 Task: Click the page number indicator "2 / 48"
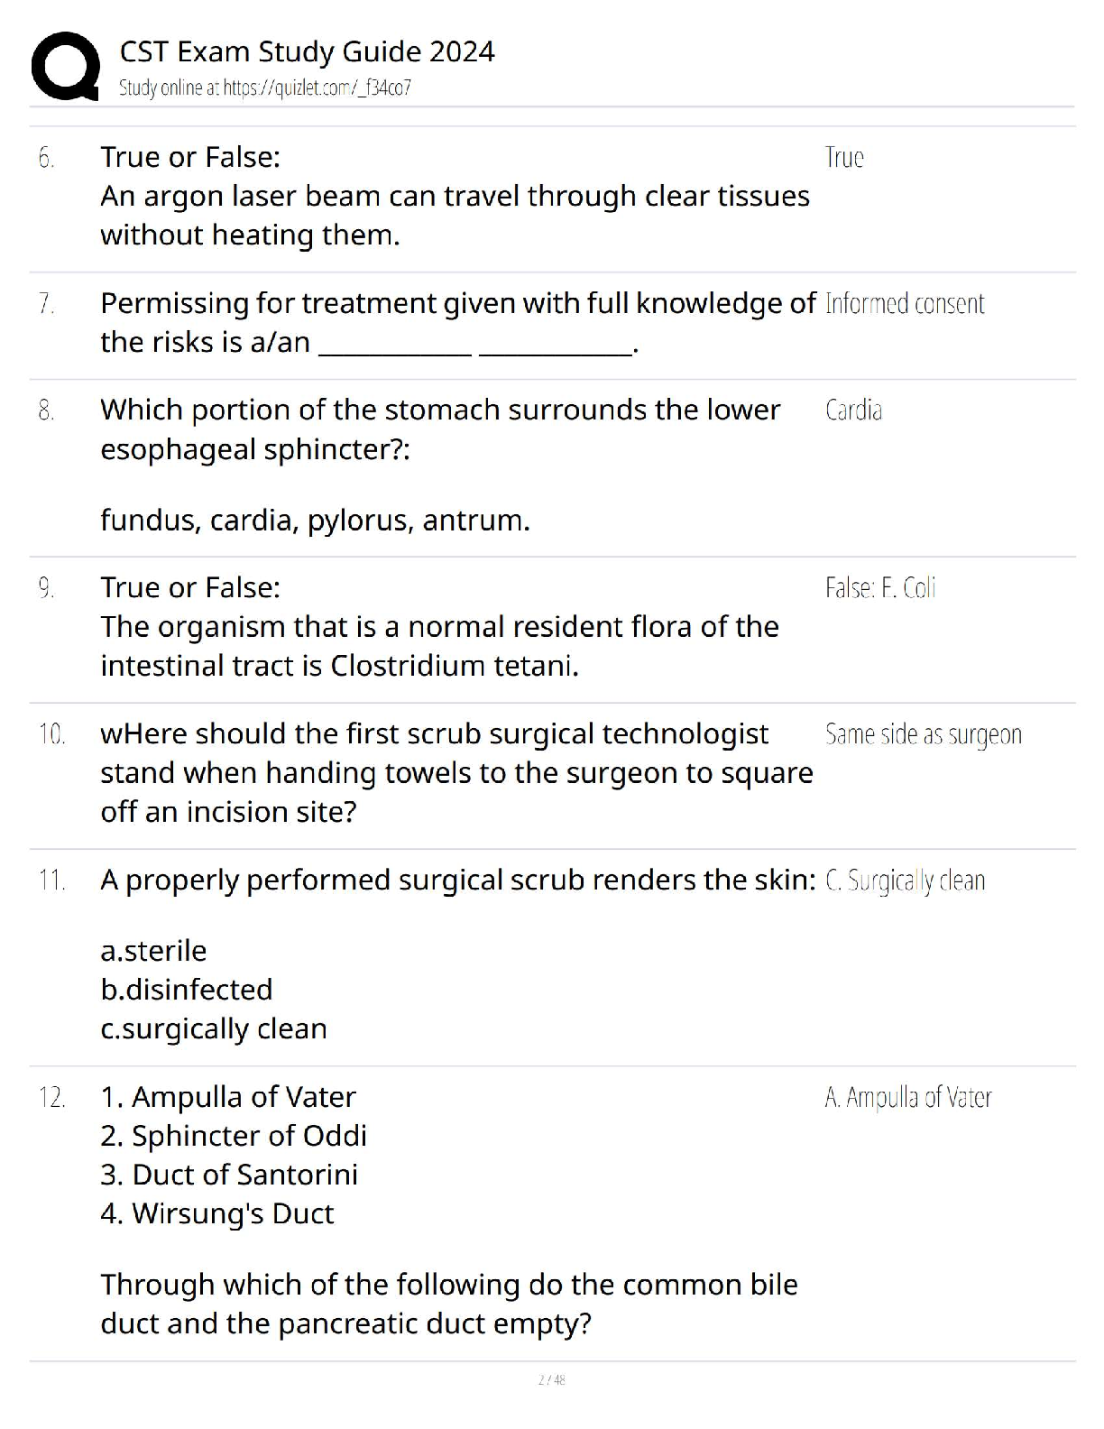[551, 1379]
